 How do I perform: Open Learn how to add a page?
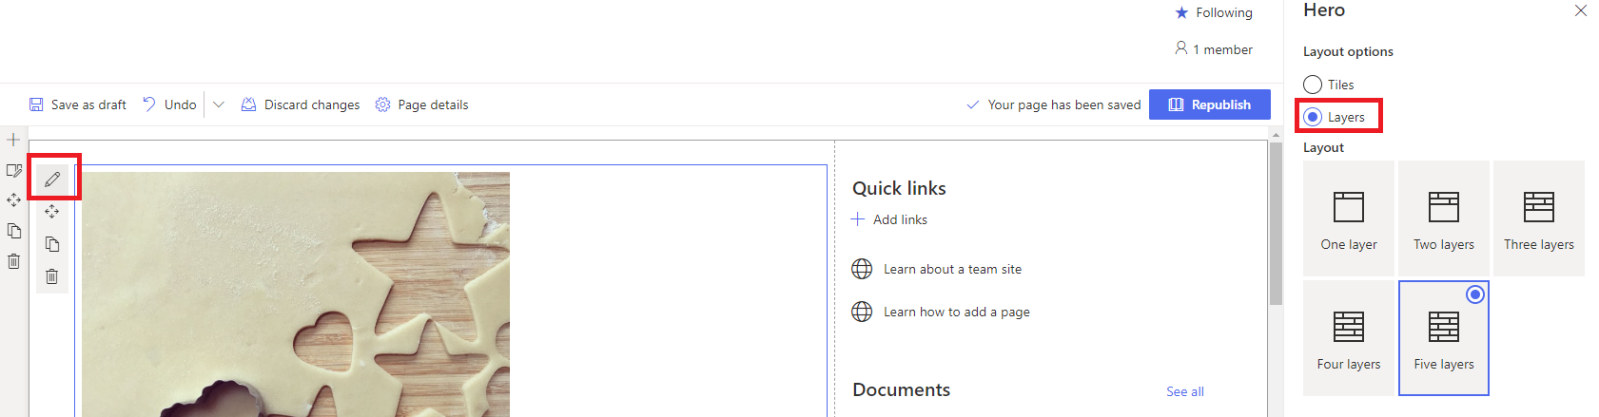(957, 312)
